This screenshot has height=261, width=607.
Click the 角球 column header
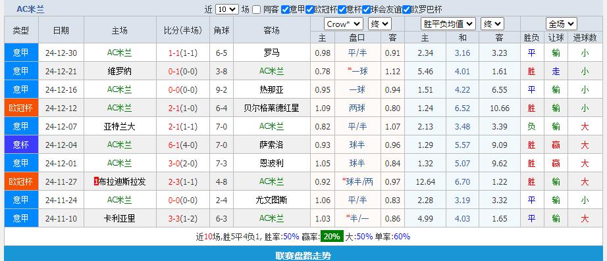click(x=222, y=30)
